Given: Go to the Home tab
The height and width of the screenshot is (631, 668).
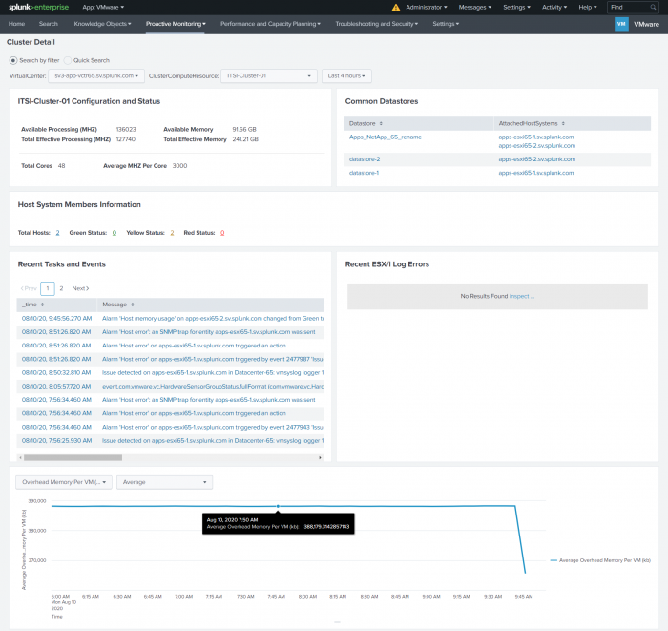Looking at the screenshot, I should click(x=16, y=24).
